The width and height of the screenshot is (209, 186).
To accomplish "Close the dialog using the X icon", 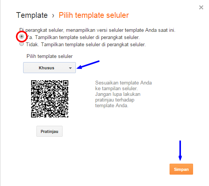I will tap(201, 8).
